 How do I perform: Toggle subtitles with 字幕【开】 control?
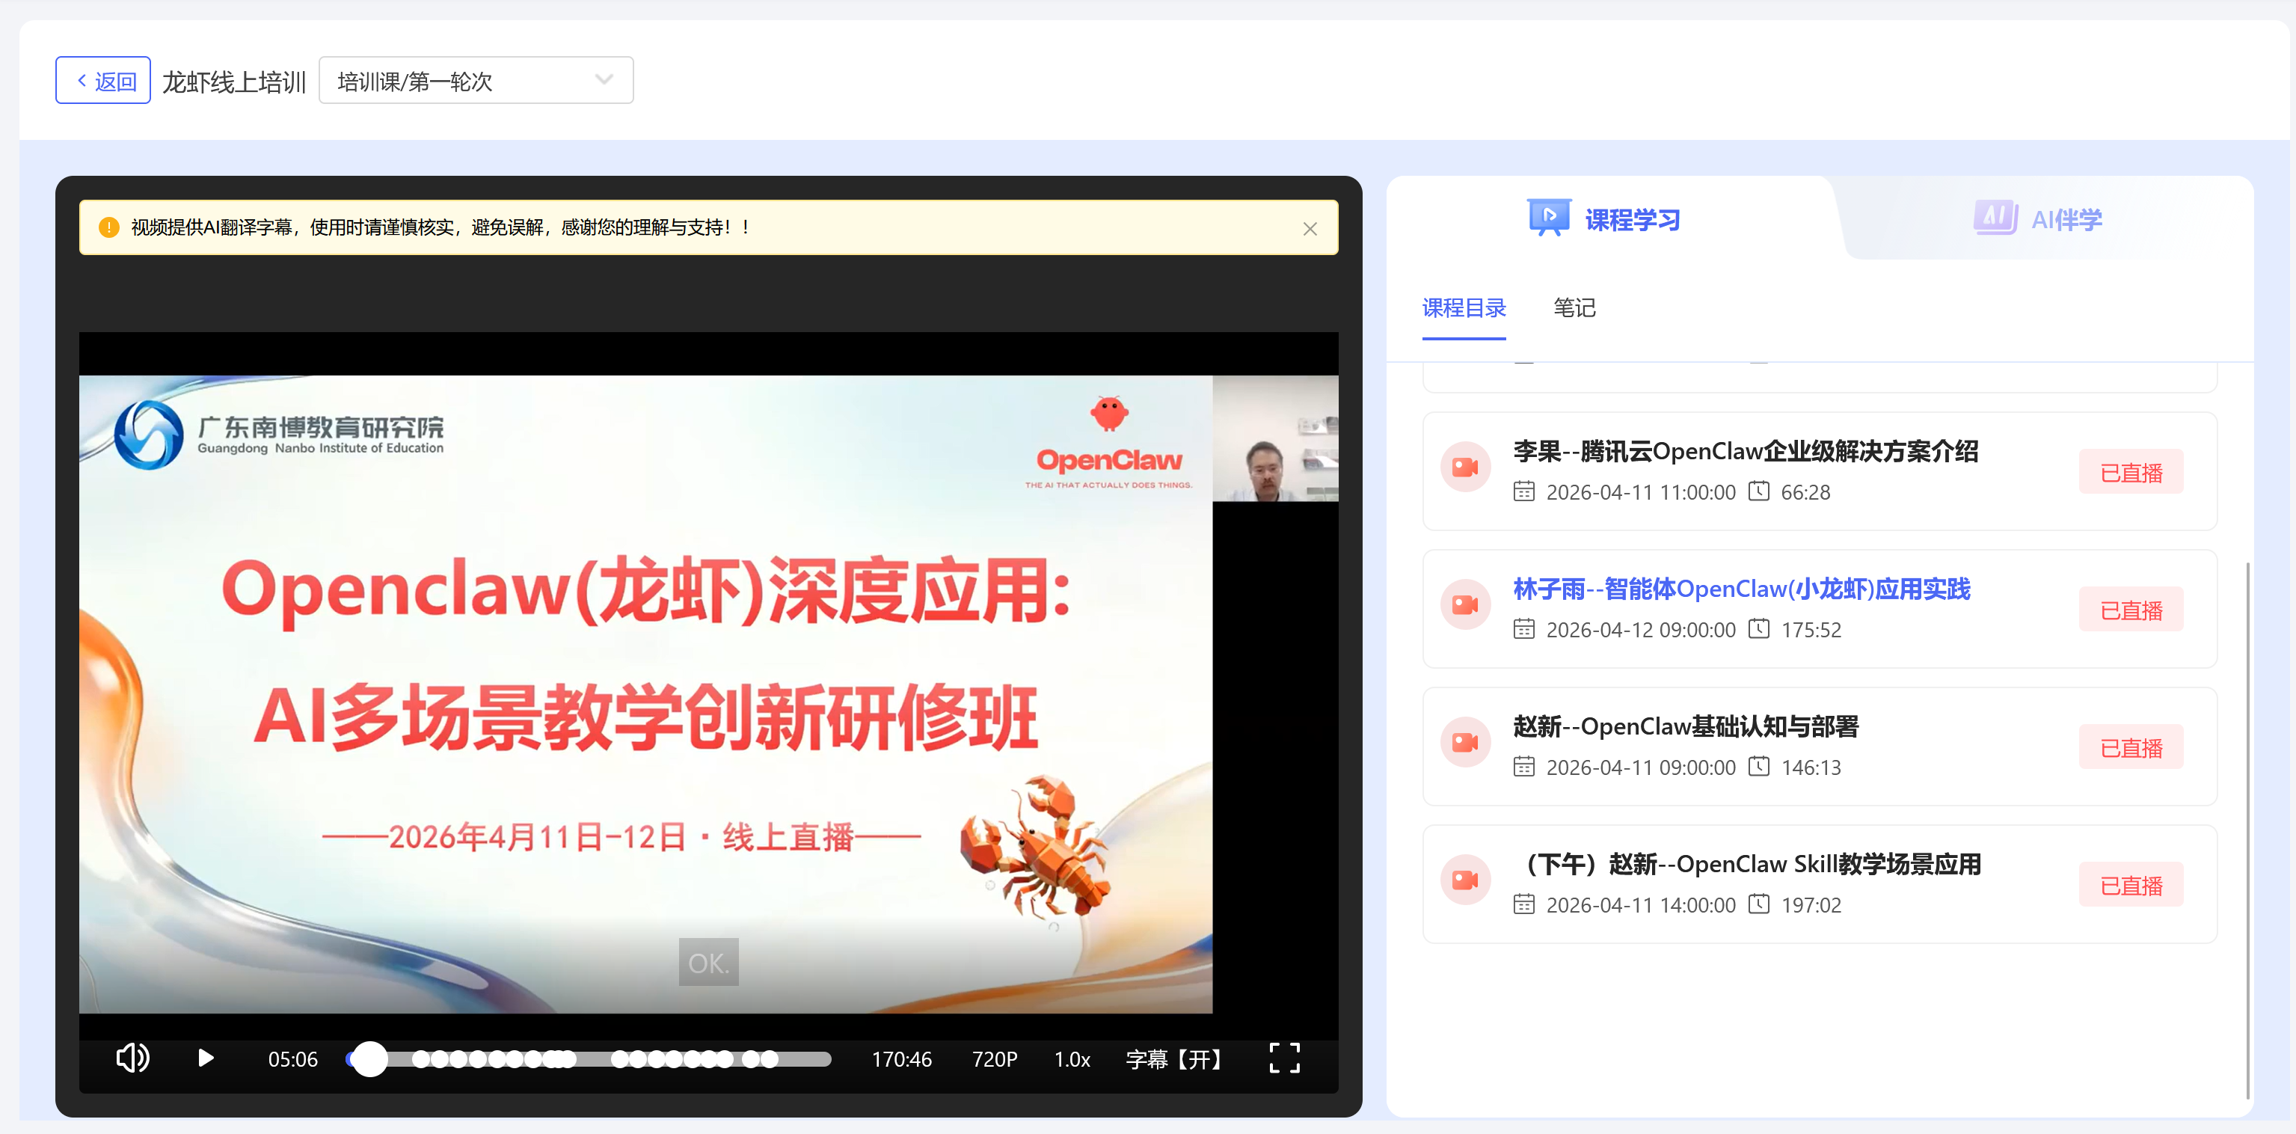(1173, 1059)
